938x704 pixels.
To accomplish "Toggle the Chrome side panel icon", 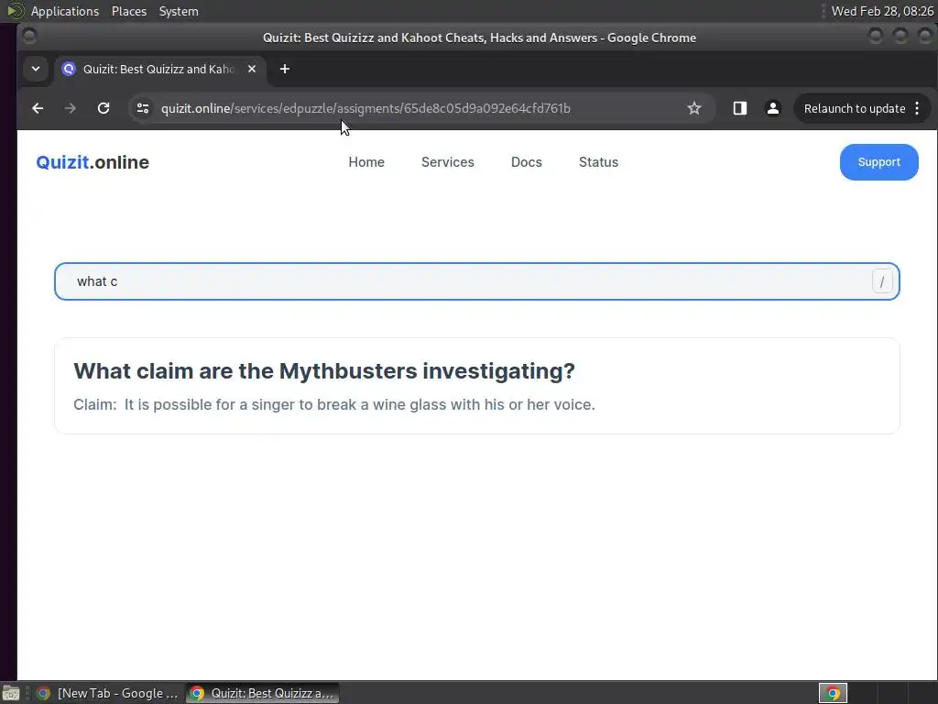I will (x=740, y=108).
